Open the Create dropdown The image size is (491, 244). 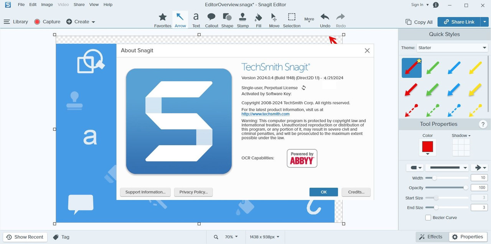81,22
